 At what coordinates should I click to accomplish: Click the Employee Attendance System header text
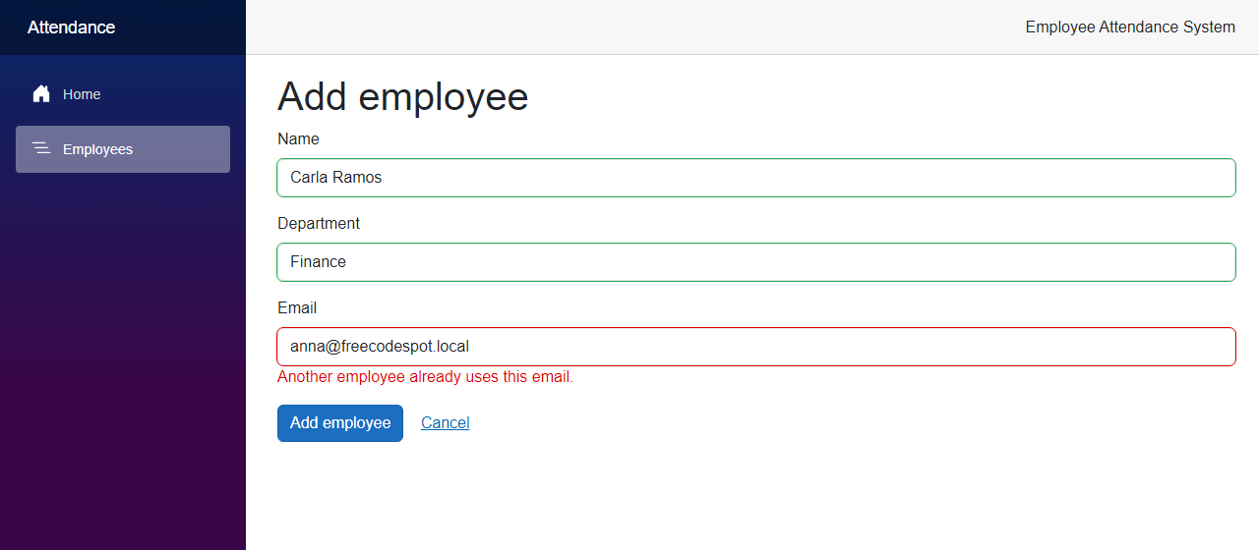pos(1130,27)
